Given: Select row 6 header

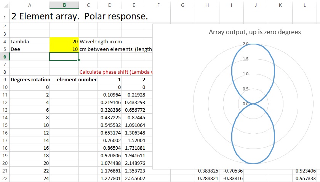Looking at the screenshot, I should [x=5, y=57].
